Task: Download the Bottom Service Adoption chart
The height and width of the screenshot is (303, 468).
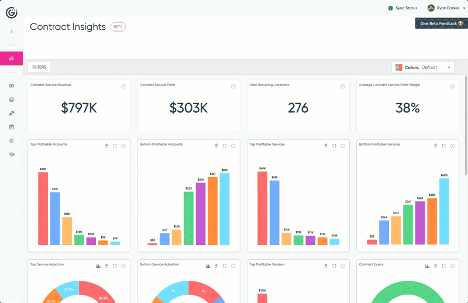Action: pyautogui.click(x=216, y=266)
